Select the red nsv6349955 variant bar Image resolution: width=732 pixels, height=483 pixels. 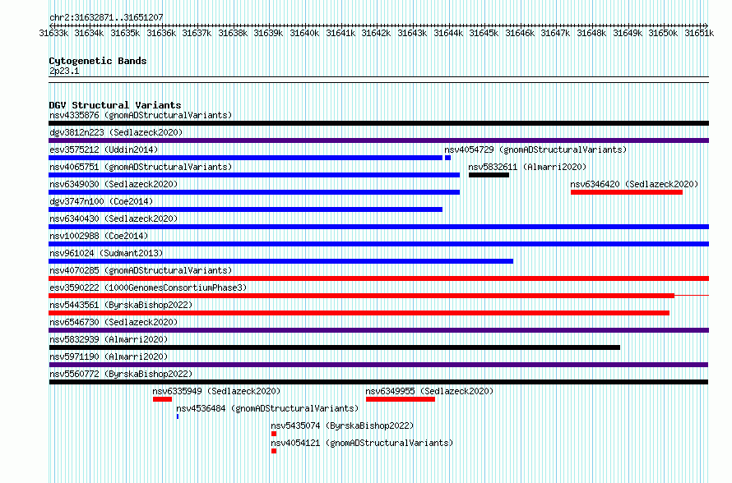(x=401, y=399)
